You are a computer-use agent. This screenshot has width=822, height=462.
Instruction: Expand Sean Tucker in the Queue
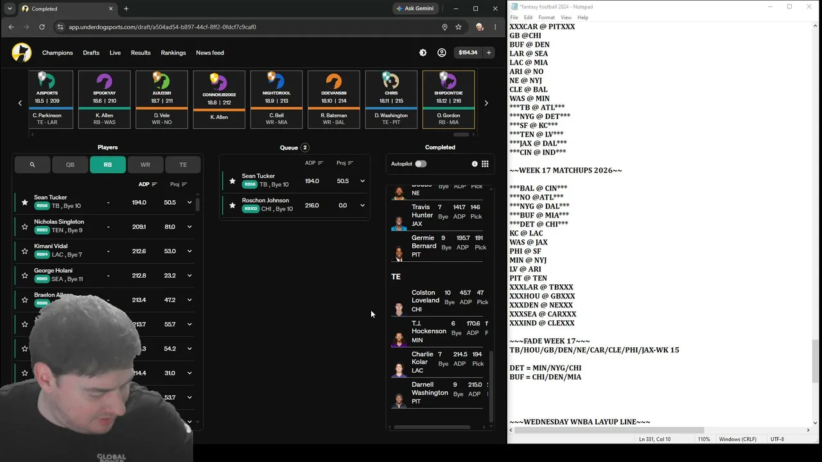pos(362,181)
